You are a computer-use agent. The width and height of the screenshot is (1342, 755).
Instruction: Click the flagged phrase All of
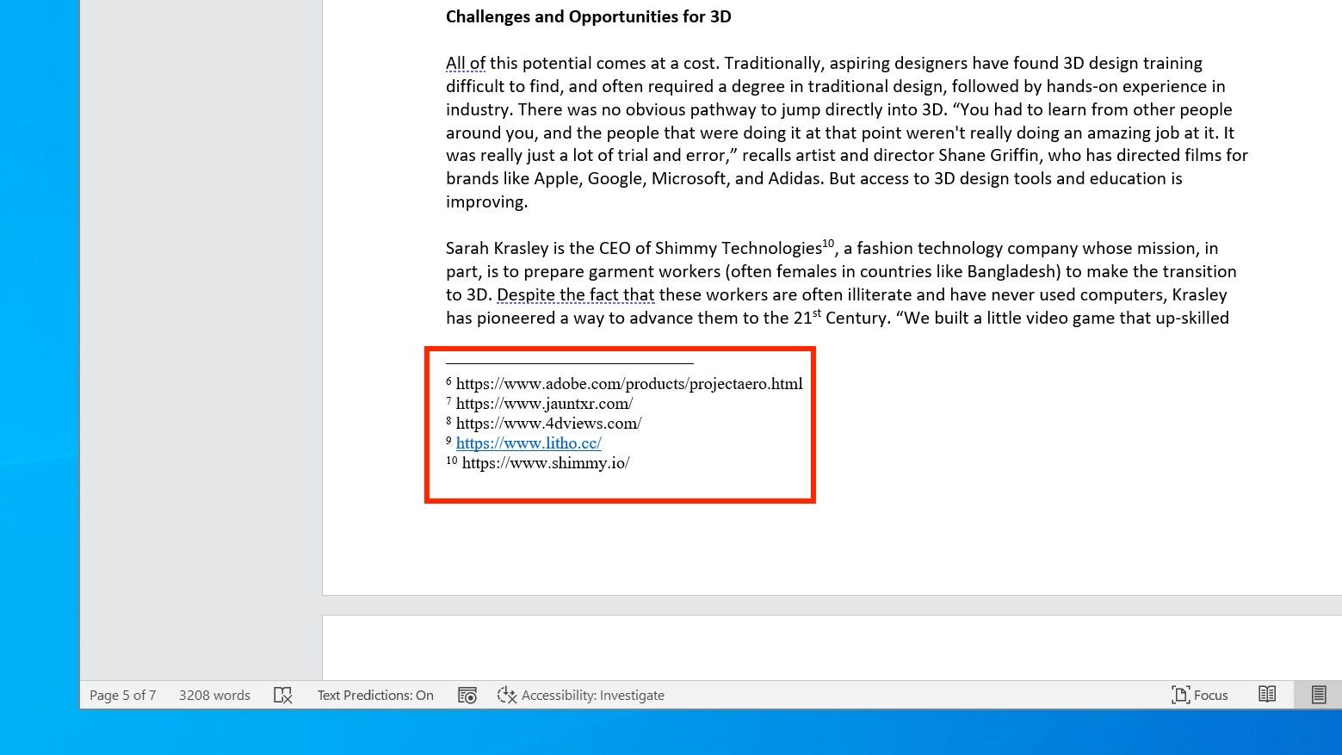[465, 63]
